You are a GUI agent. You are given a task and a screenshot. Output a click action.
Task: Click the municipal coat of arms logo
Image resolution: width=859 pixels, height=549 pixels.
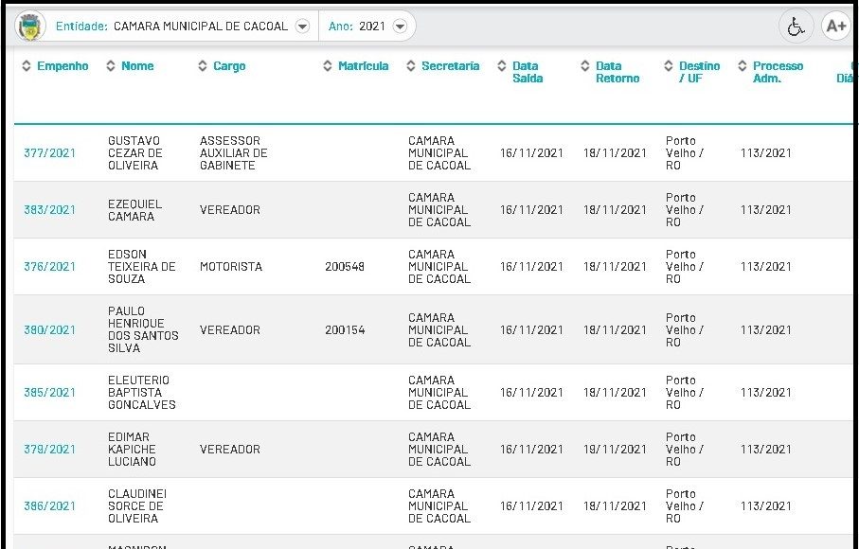click(x=30, y=27)
